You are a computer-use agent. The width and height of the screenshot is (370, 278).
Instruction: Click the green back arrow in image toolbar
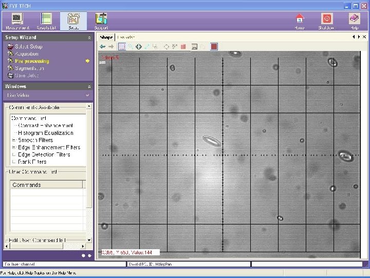103,46
